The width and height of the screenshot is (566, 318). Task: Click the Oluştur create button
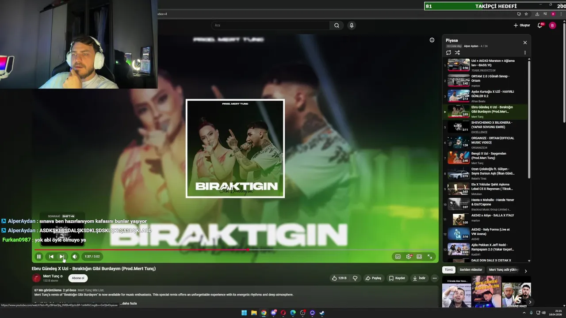522,25
